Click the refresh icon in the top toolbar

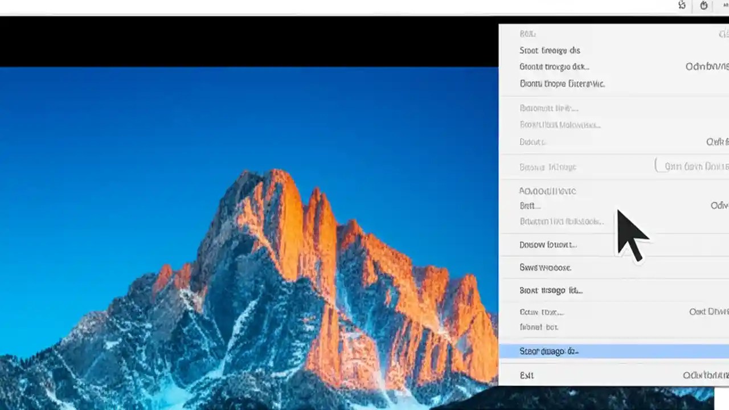click(682, 5)
